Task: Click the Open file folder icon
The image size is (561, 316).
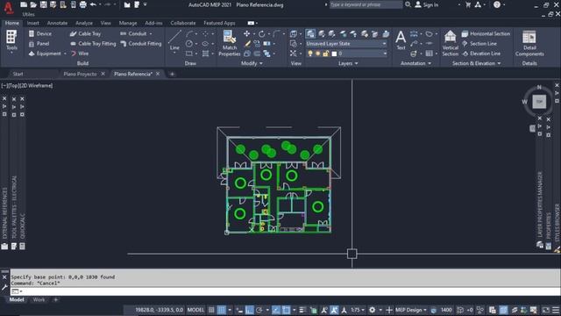Action: 33,4
